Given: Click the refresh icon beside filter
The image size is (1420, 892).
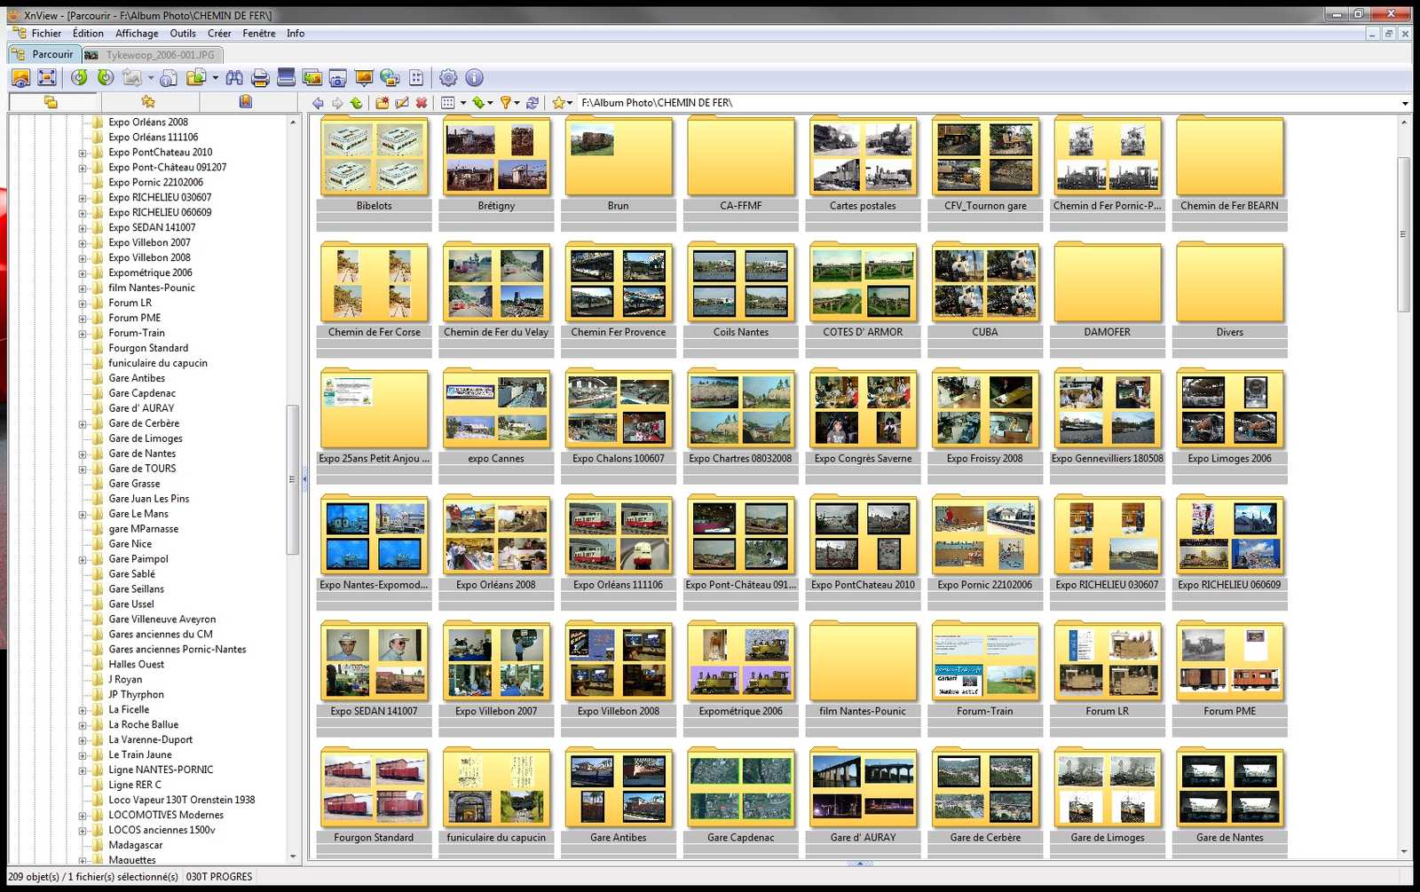Looking at the screenshot, I should (532, 103).
